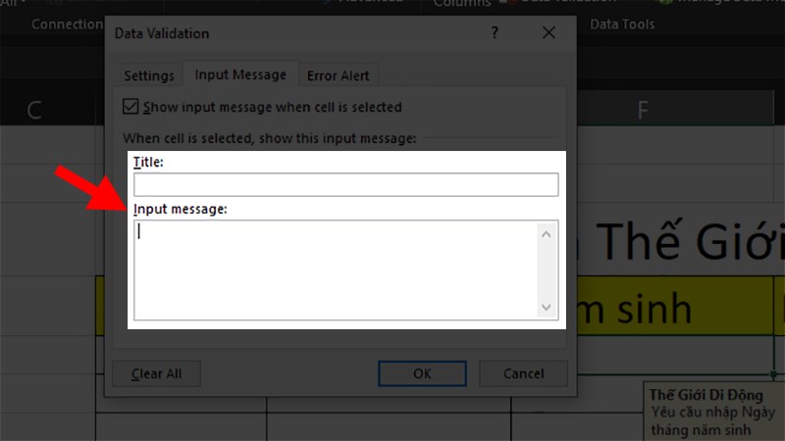Screen dimensions: 785x441
Task: Click the Input message scroll down arrow
Action: pos(547,307)
